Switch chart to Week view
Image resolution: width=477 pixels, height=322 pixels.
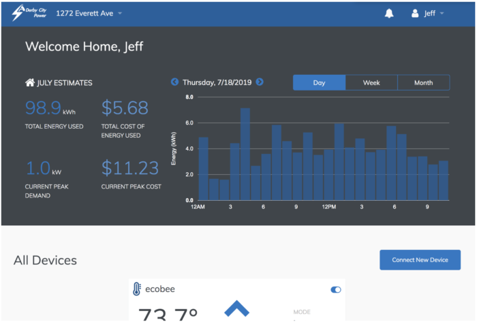(371, 82)
